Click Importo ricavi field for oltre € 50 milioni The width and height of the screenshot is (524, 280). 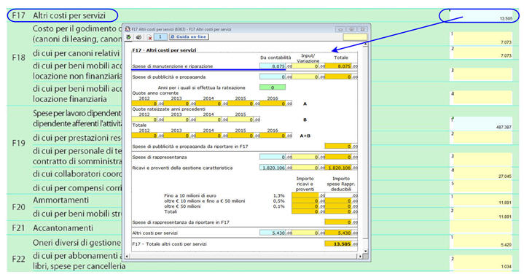click(305, 206)
